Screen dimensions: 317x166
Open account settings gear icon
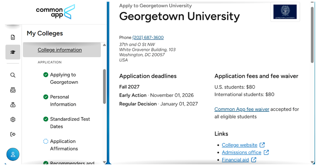pos(13,120)
